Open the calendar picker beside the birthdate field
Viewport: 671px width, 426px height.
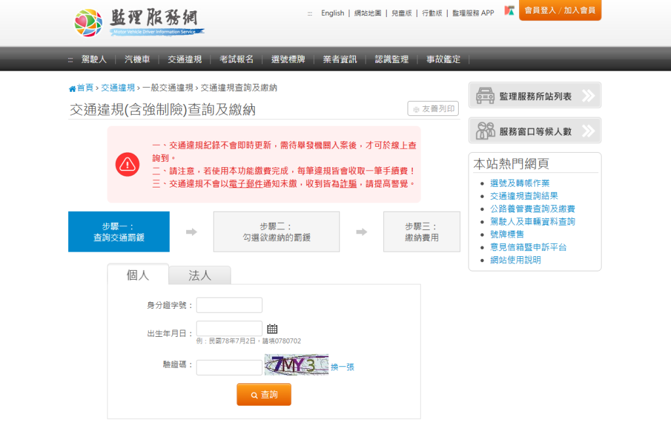point(272,329)
